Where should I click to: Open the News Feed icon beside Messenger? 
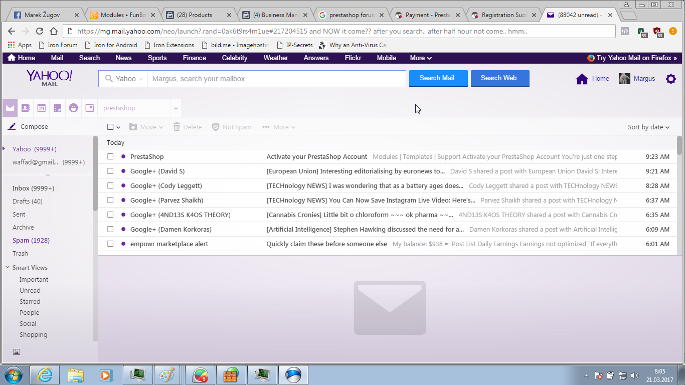coord(90,108)
